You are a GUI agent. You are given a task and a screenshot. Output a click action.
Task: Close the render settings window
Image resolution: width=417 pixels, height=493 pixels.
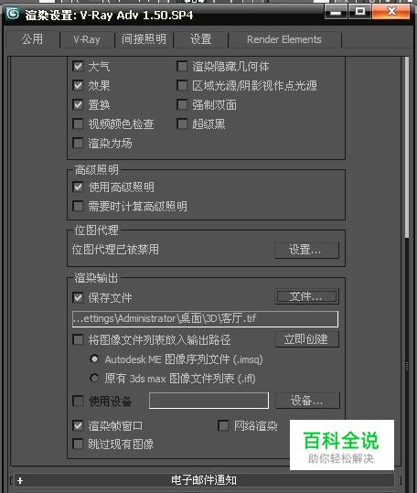pos(391,12)
